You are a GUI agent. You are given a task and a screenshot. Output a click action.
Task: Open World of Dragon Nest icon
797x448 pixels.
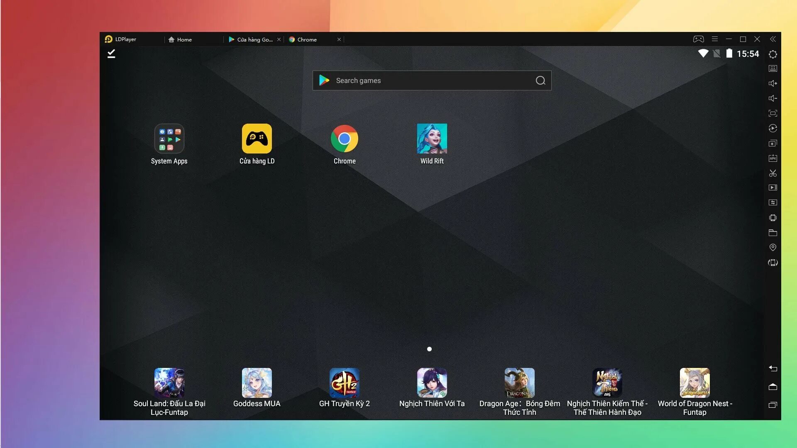pos(694,383)
